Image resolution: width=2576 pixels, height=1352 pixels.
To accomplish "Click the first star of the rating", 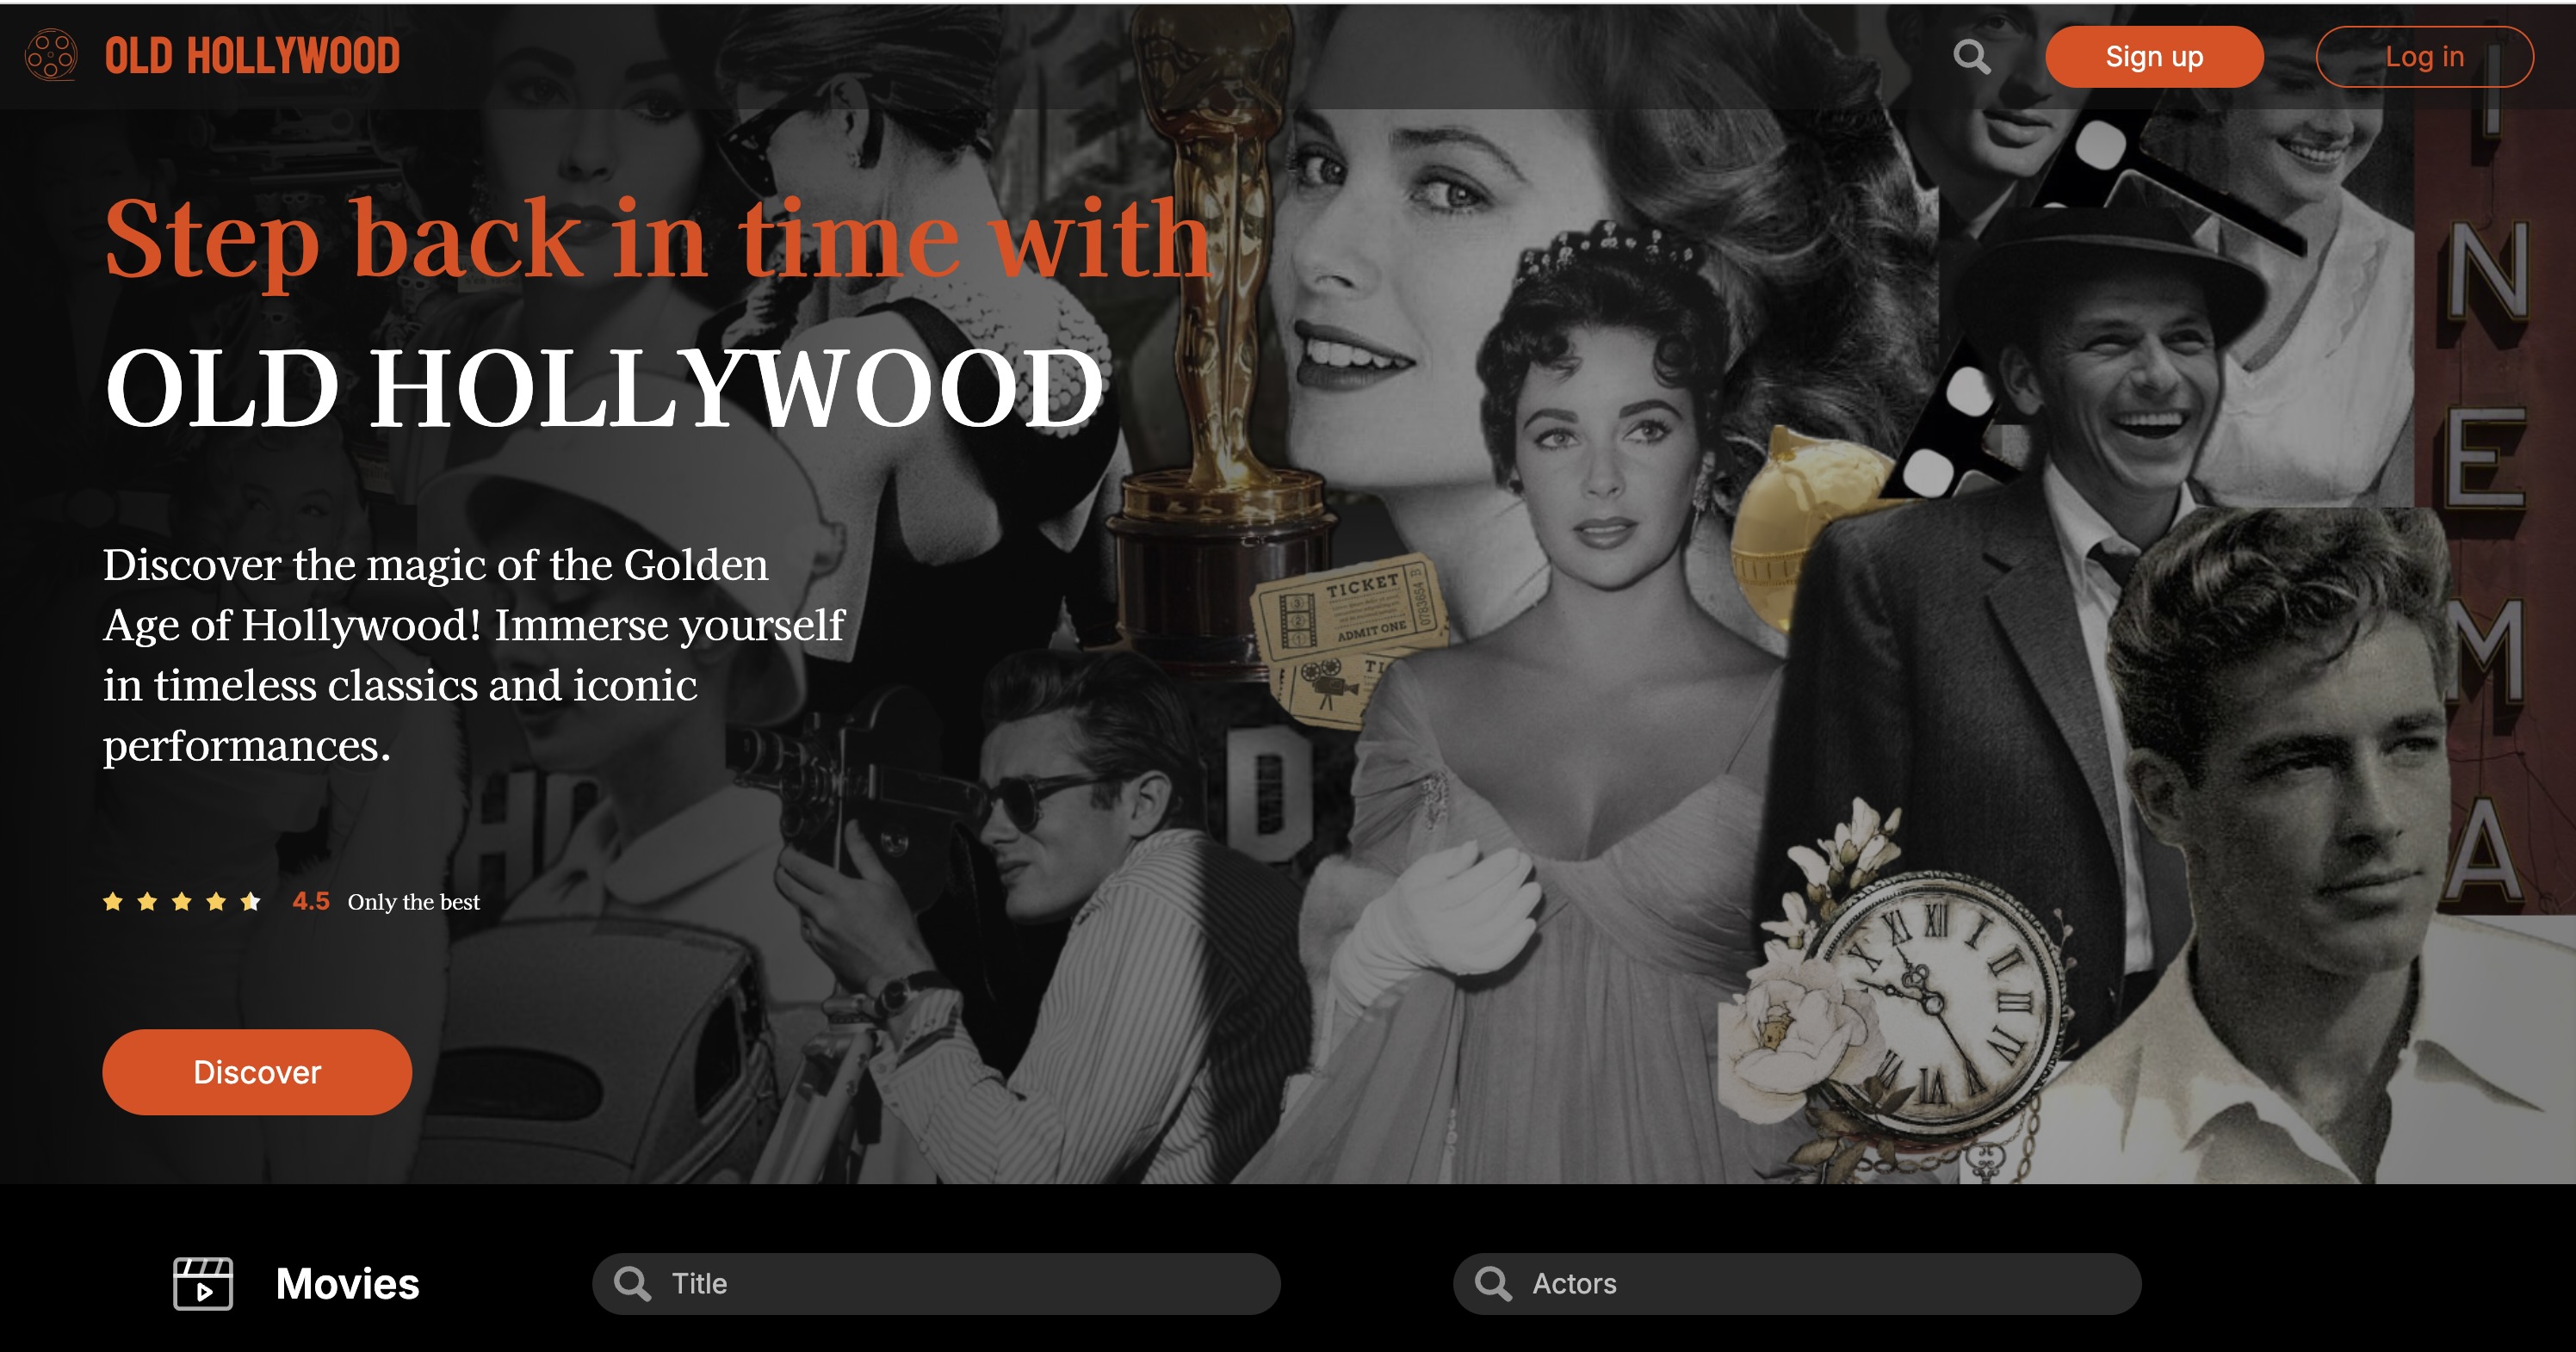I will click(x=115, y=902).
